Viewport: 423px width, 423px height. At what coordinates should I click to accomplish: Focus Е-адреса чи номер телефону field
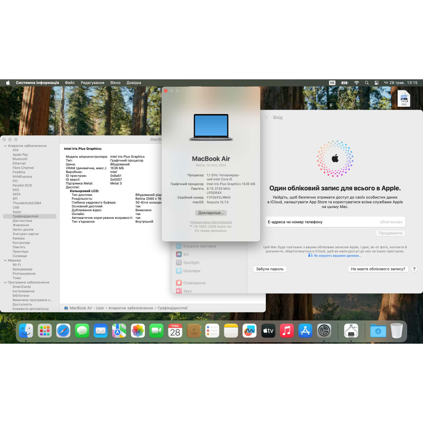[335, 222]
